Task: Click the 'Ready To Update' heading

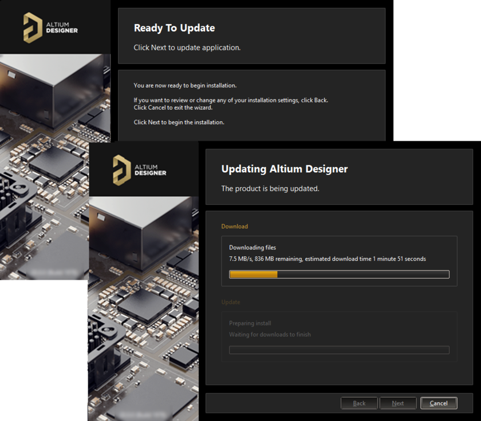Action: click(174, 27)
